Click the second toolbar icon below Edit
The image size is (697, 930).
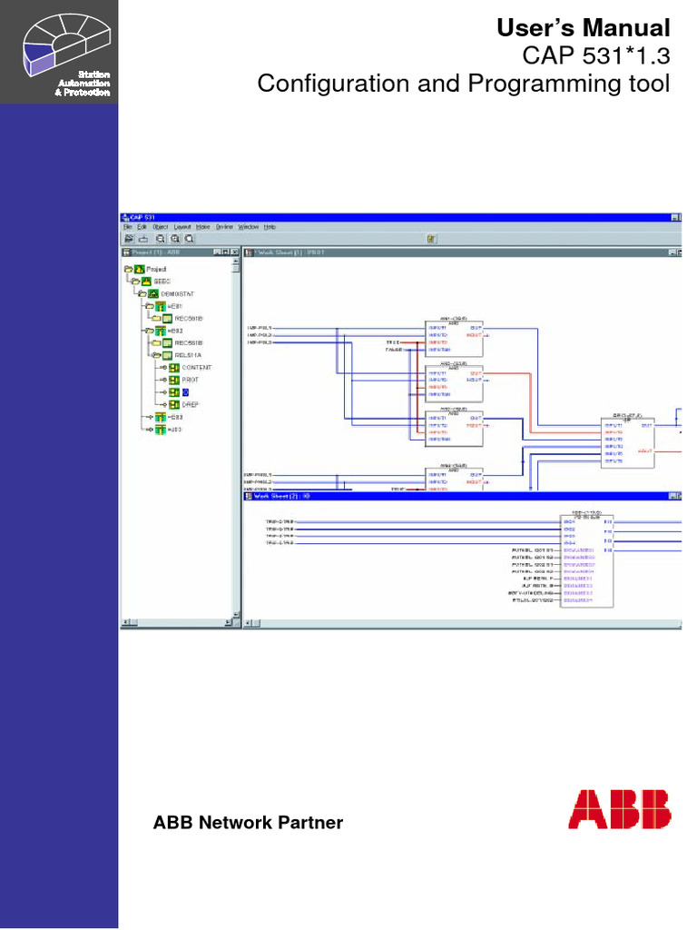coord(142,239)
